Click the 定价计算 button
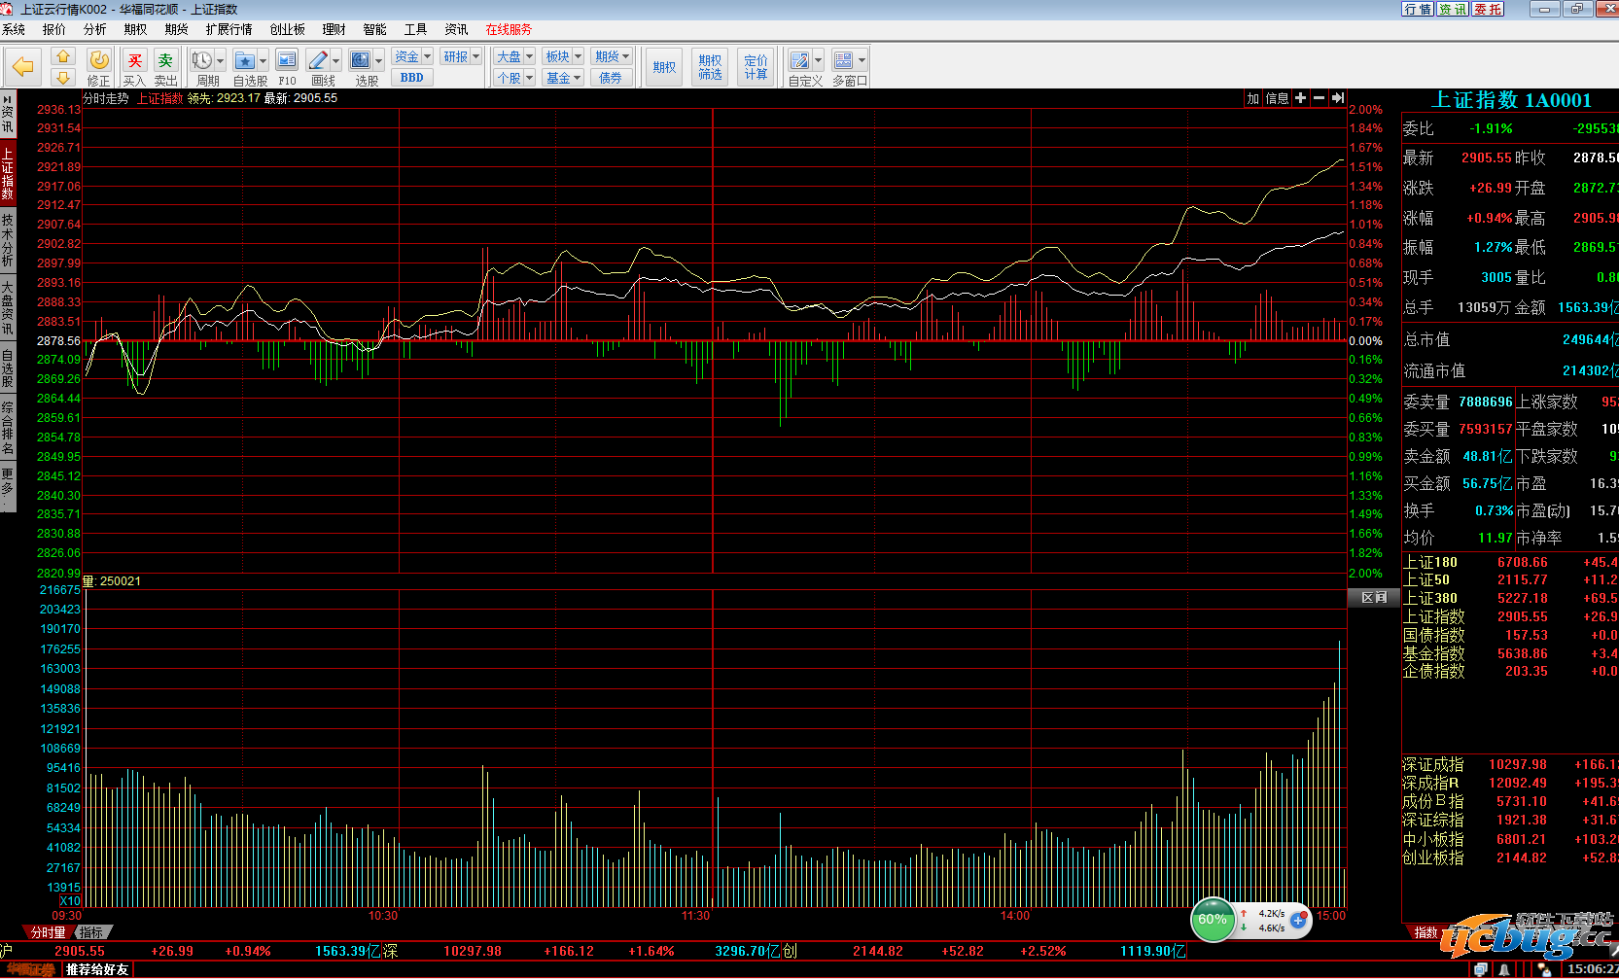1619x980 pixels. (x=756, y=67)
